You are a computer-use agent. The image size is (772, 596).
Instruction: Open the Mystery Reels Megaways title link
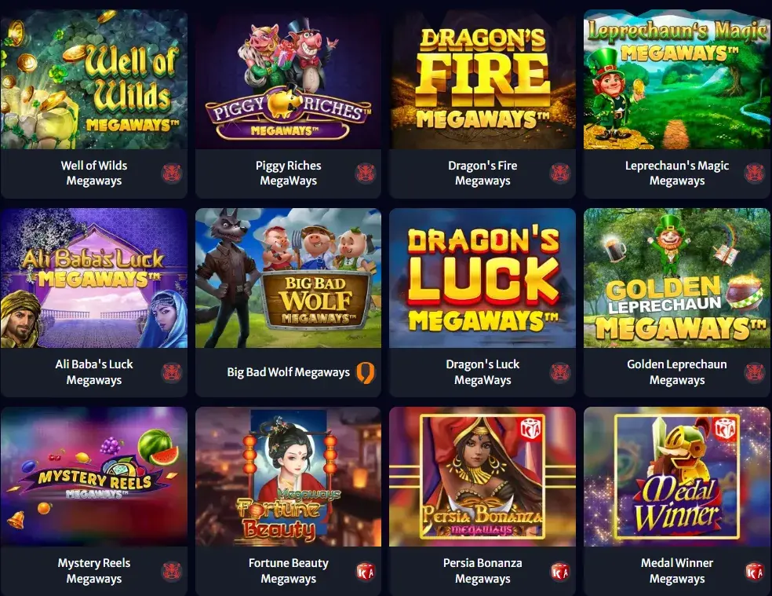click(94, 571)
